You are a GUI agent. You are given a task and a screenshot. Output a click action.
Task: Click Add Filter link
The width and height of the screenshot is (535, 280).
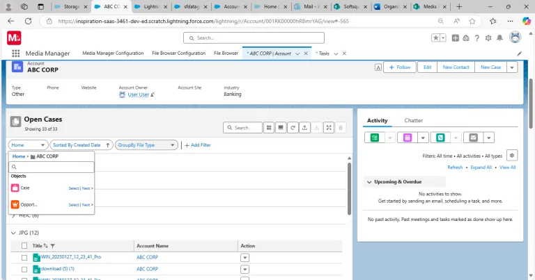[198, 145]
